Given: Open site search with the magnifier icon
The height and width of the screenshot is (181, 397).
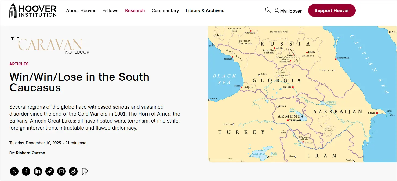Looking at the screenshot, I should (268, 10).
